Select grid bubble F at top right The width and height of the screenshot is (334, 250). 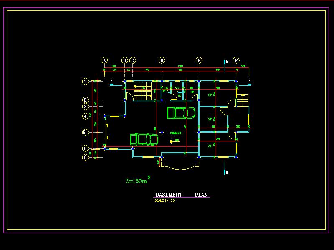coord(236,60)
